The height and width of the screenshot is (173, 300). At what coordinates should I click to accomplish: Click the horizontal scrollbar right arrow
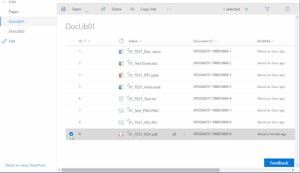[x=293, y=170]
